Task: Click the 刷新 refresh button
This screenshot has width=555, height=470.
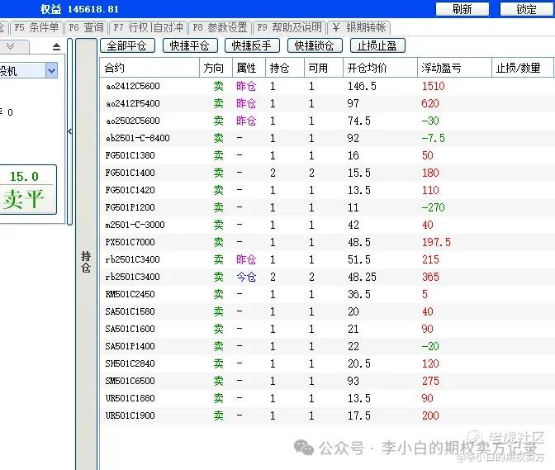Action: 462,9
